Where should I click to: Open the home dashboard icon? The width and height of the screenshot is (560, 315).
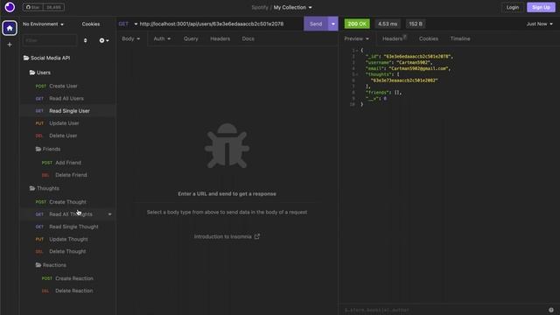[x=10, y=28]
